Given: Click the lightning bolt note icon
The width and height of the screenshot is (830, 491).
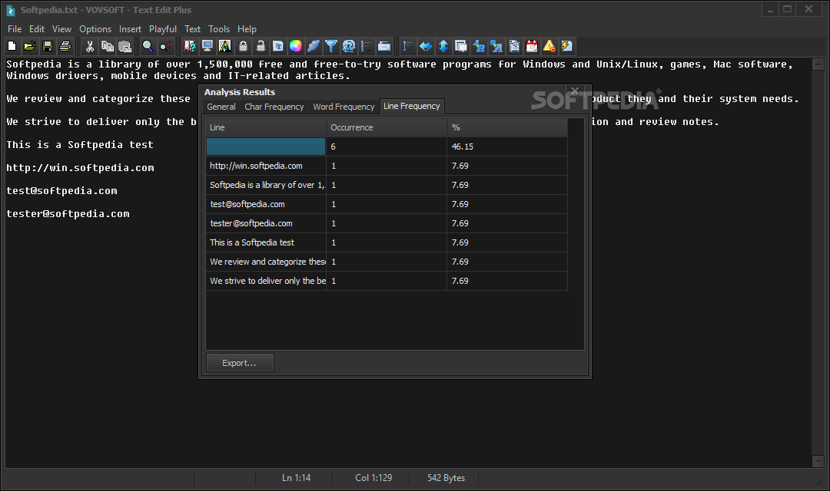Looking at the screenshot, I should (567, 47).
